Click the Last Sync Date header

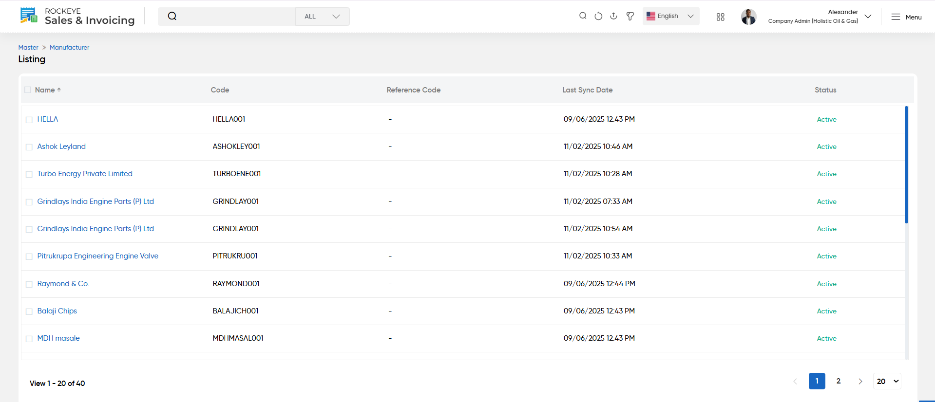(x=588, y=90)
